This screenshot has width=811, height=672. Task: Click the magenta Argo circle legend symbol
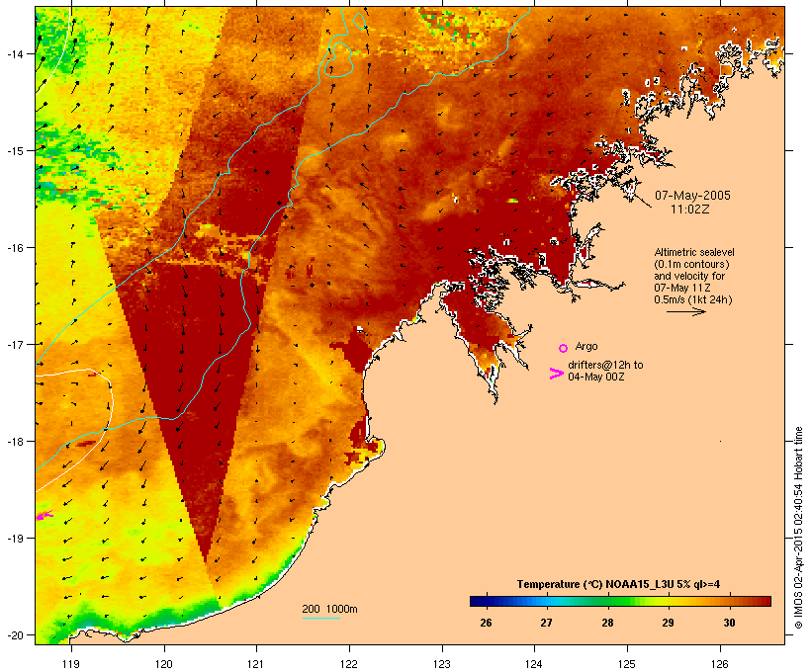point(564,348)
